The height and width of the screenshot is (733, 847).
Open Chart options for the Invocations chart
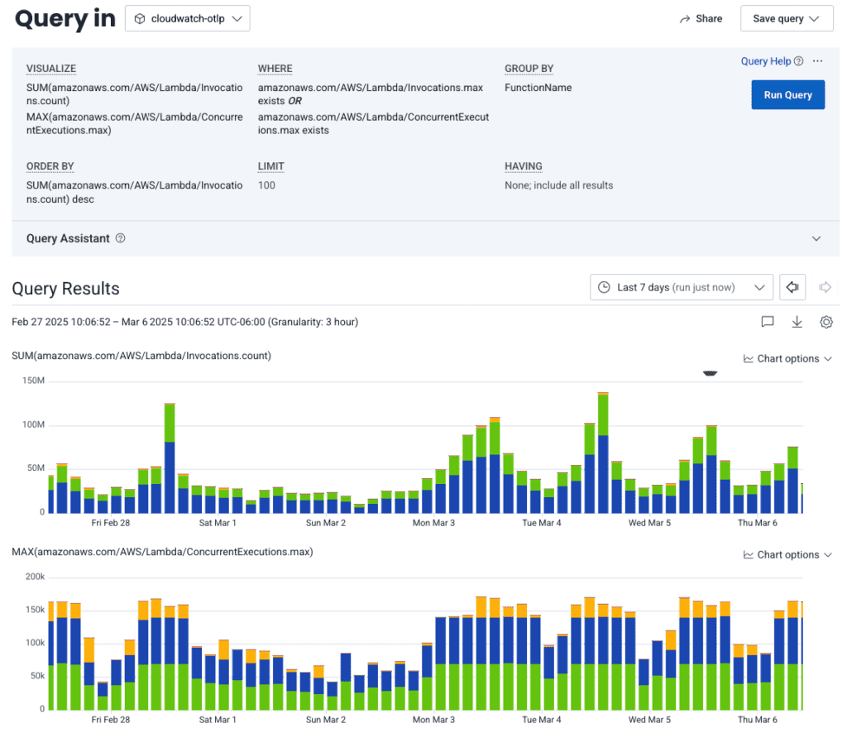787,358
